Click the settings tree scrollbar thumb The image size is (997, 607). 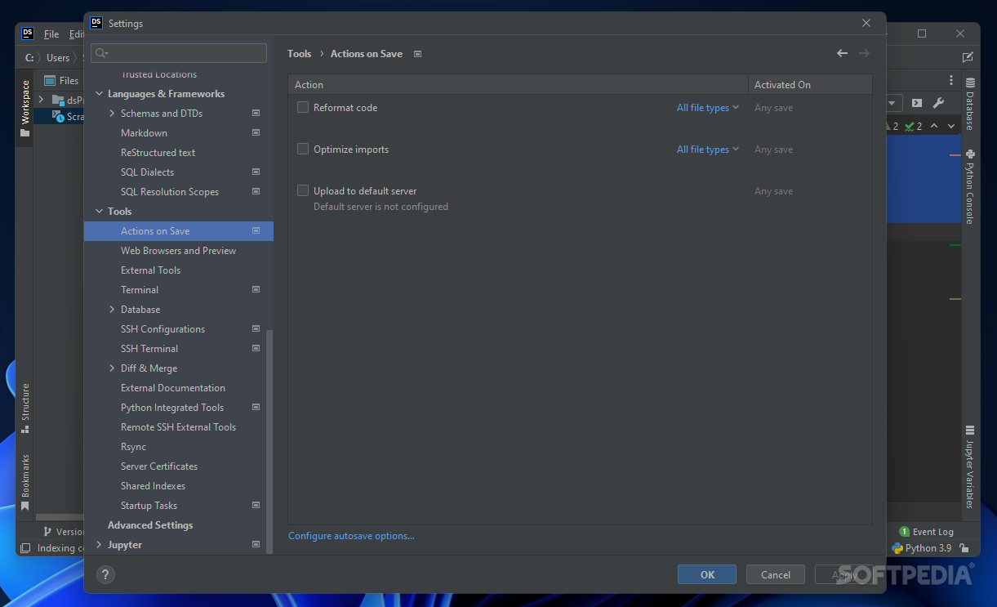pos(270,441)
